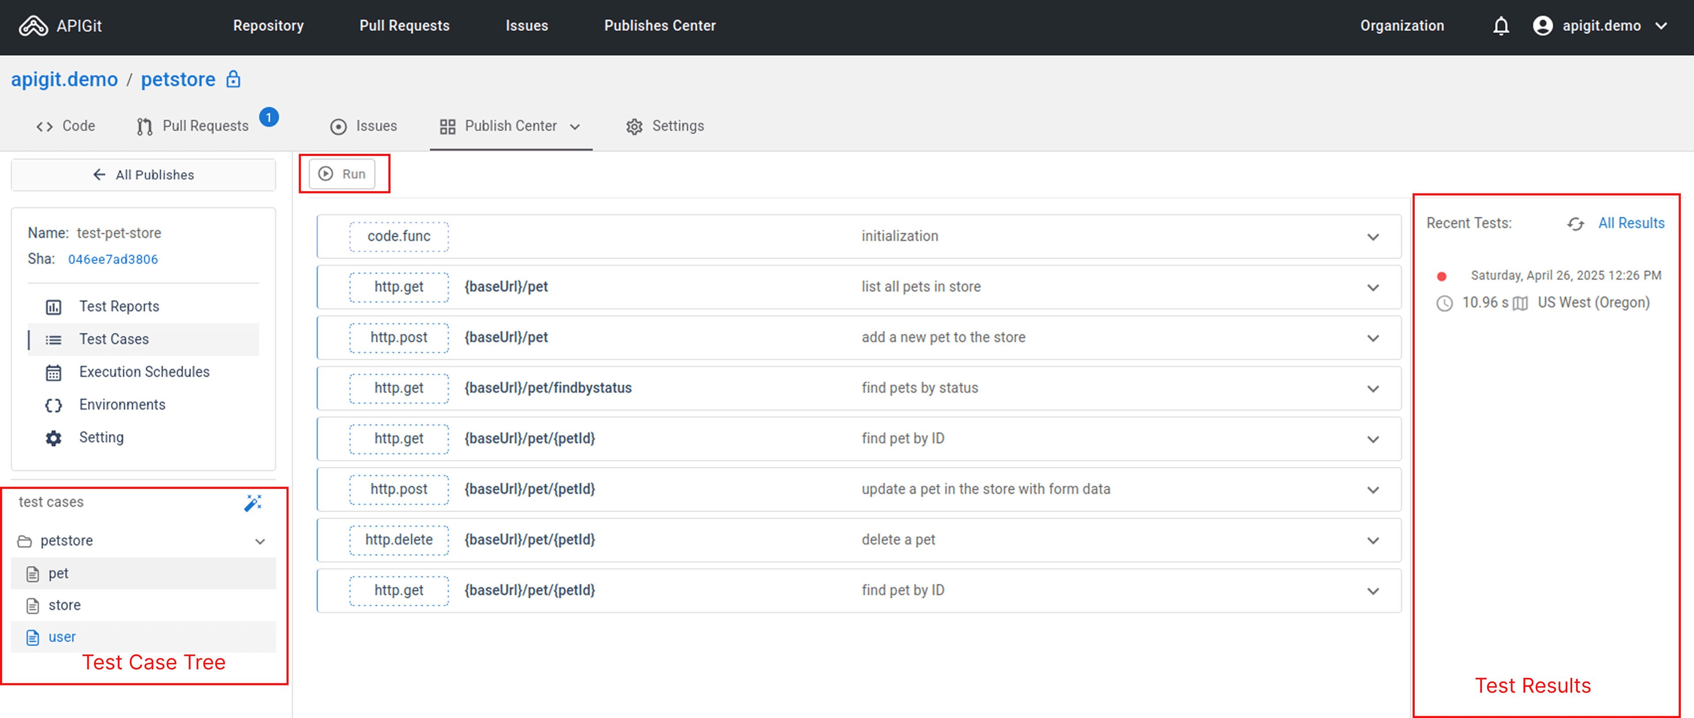Select Test Reports in sidebar

143,307
